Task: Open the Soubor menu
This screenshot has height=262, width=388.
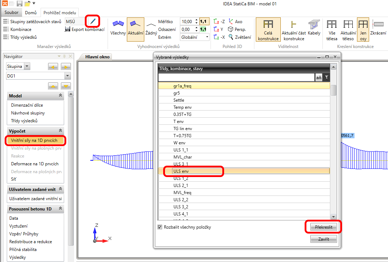Action: (11, 12)
